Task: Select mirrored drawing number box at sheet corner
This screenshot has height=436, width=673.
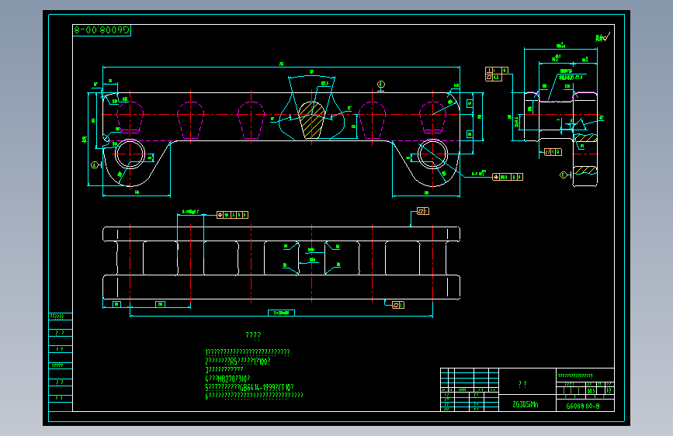Action: [102, 30]
